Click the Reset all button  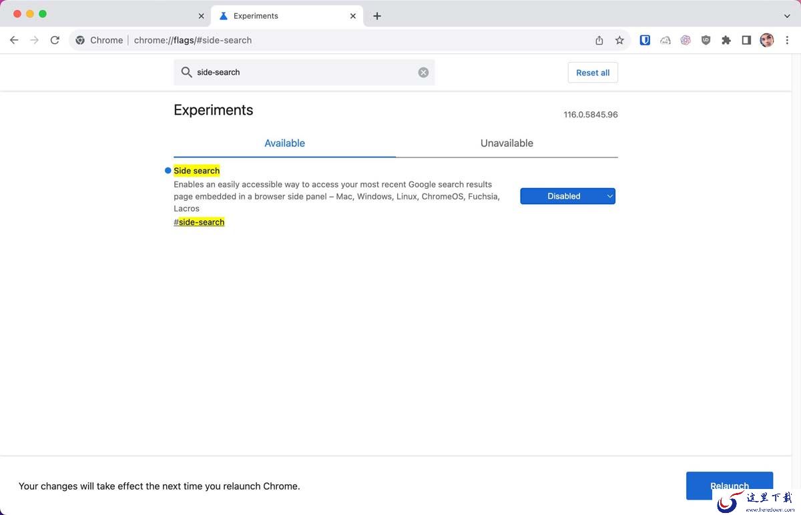pos(593,73)
